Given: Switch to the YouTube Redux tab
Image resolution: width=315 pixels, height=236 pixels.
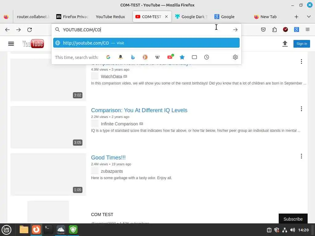Looking at the screenshot, I should pos(110,17).
